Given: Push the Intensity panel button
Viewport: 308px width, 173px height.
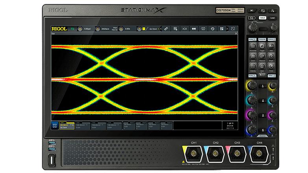Looking at the screenshot, I should coord(253,66).
